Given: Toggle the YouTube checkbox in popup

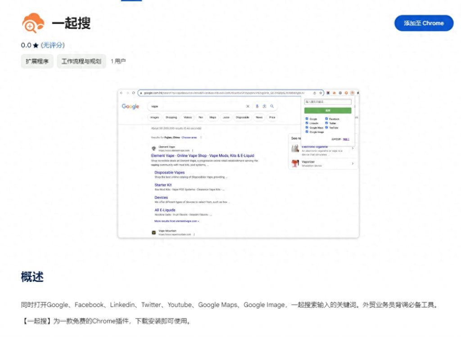Looking at the screenshot, I should click(x=327, y=128).
